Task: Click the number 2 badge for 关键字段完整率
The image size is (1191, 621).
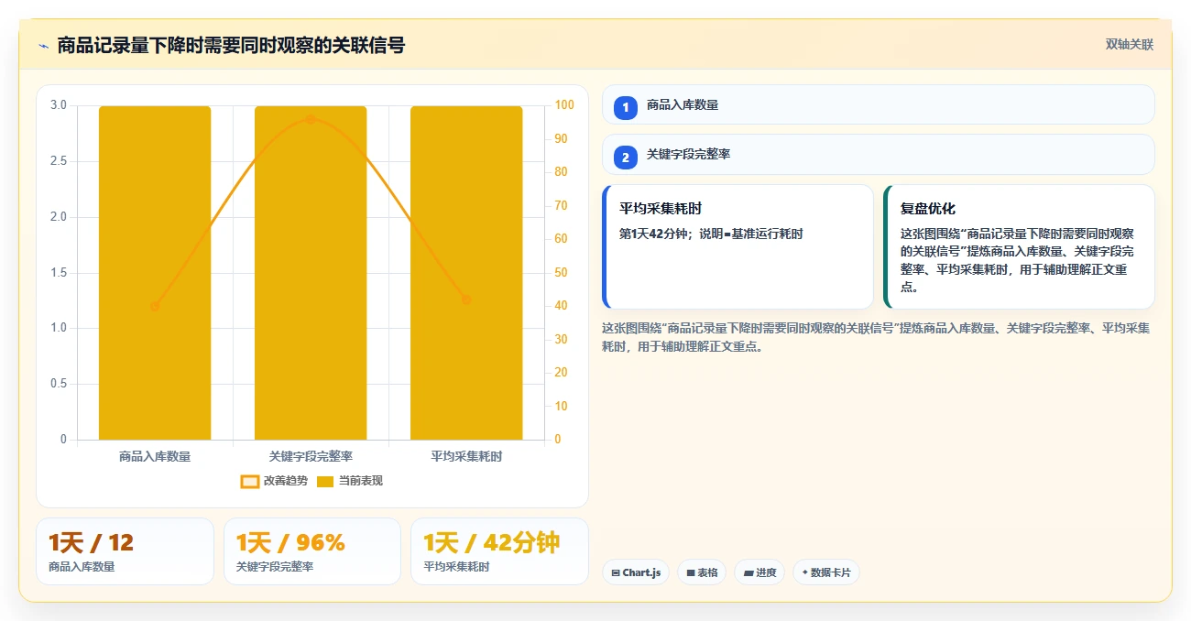Action: pyautogui.click(x=626, y=158)
